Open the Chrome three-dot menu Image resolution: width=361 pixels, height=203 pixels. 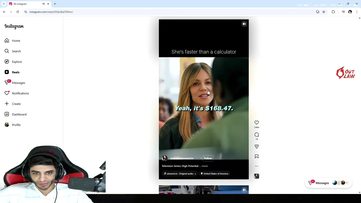[357, 12]
